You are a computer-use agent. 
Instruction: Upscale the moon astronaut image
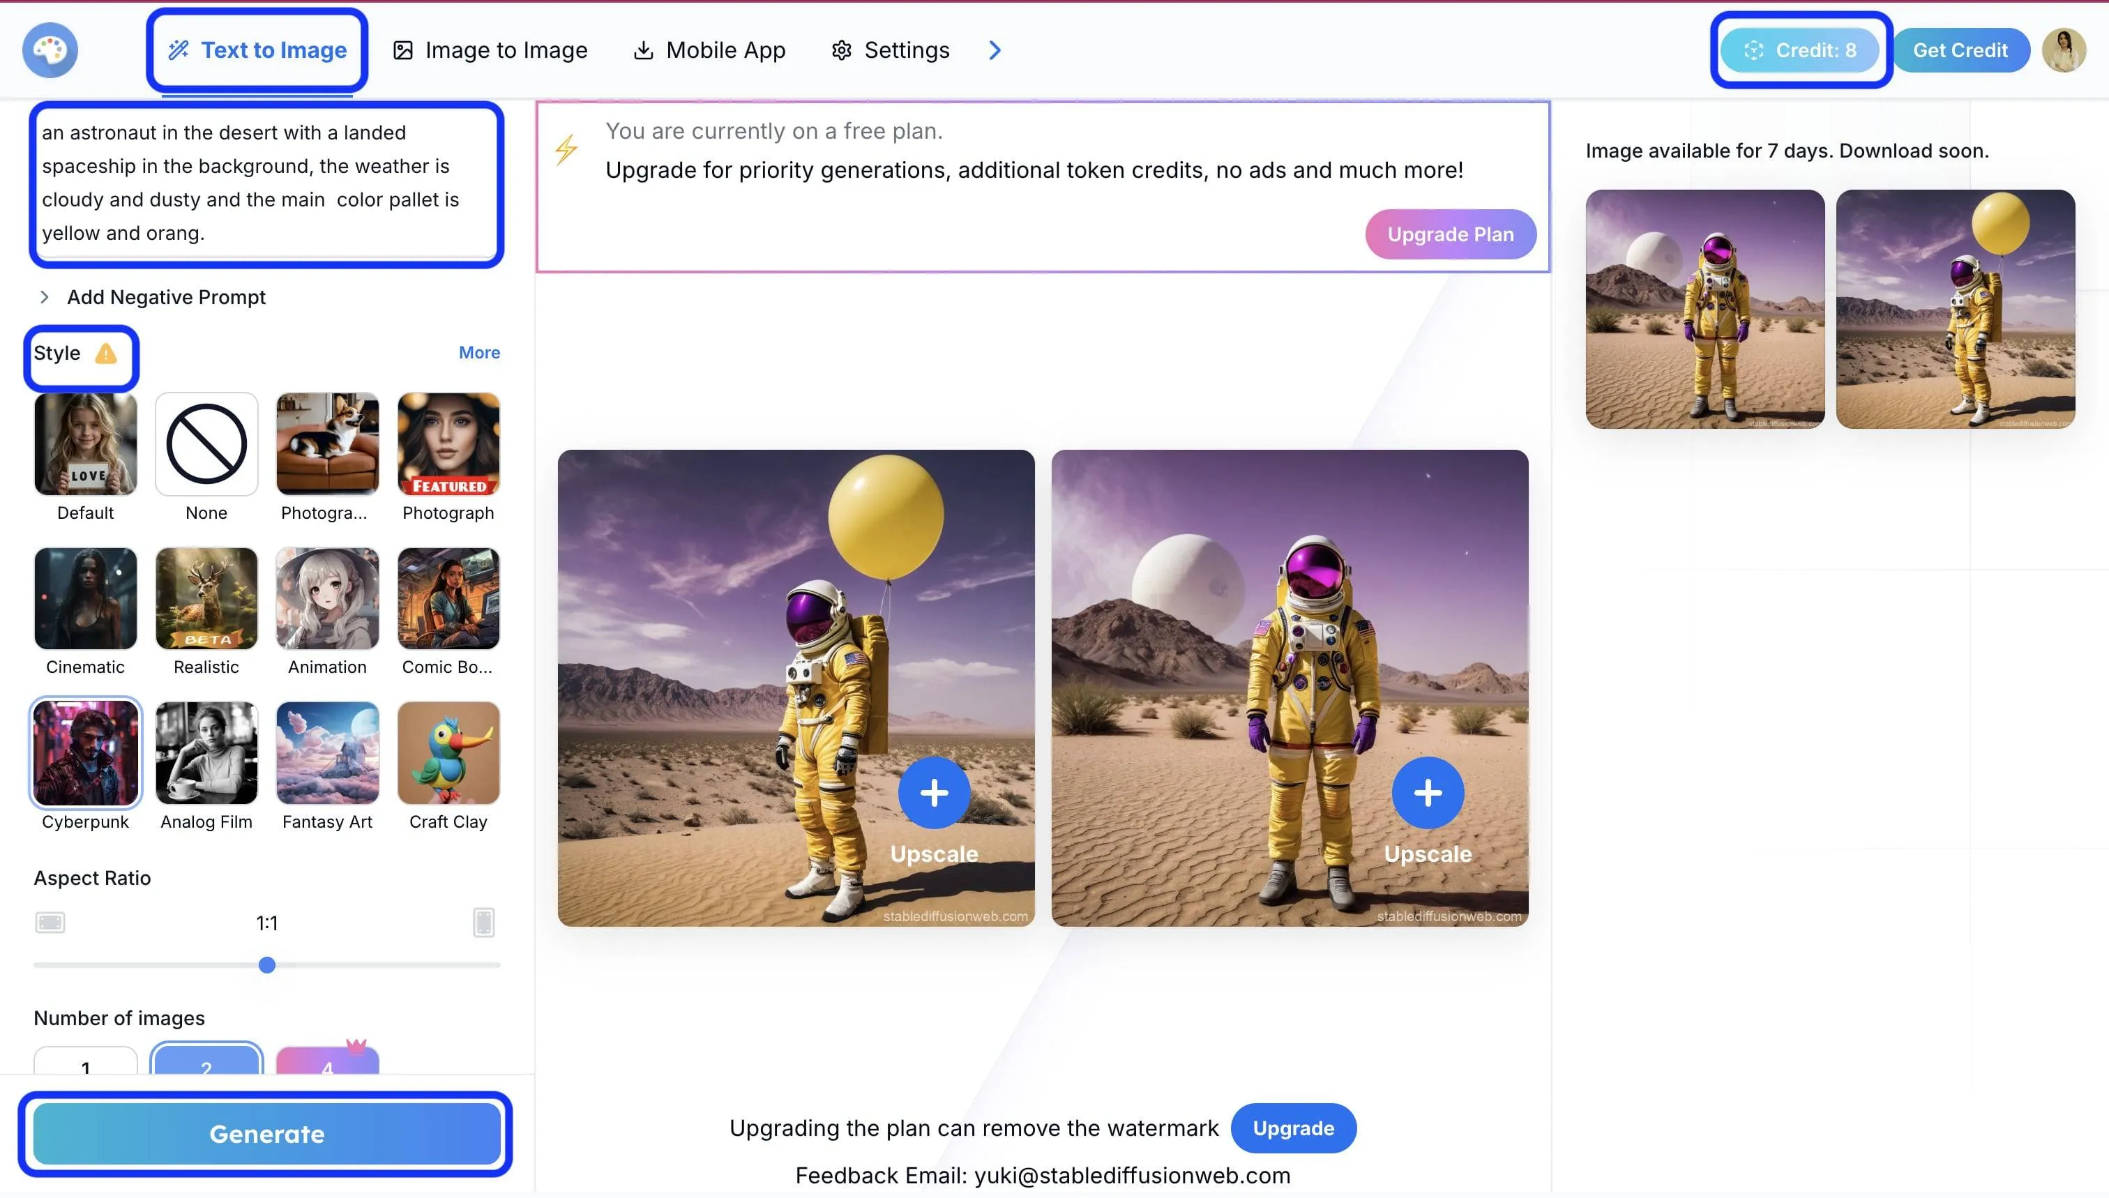point(1428,793)
